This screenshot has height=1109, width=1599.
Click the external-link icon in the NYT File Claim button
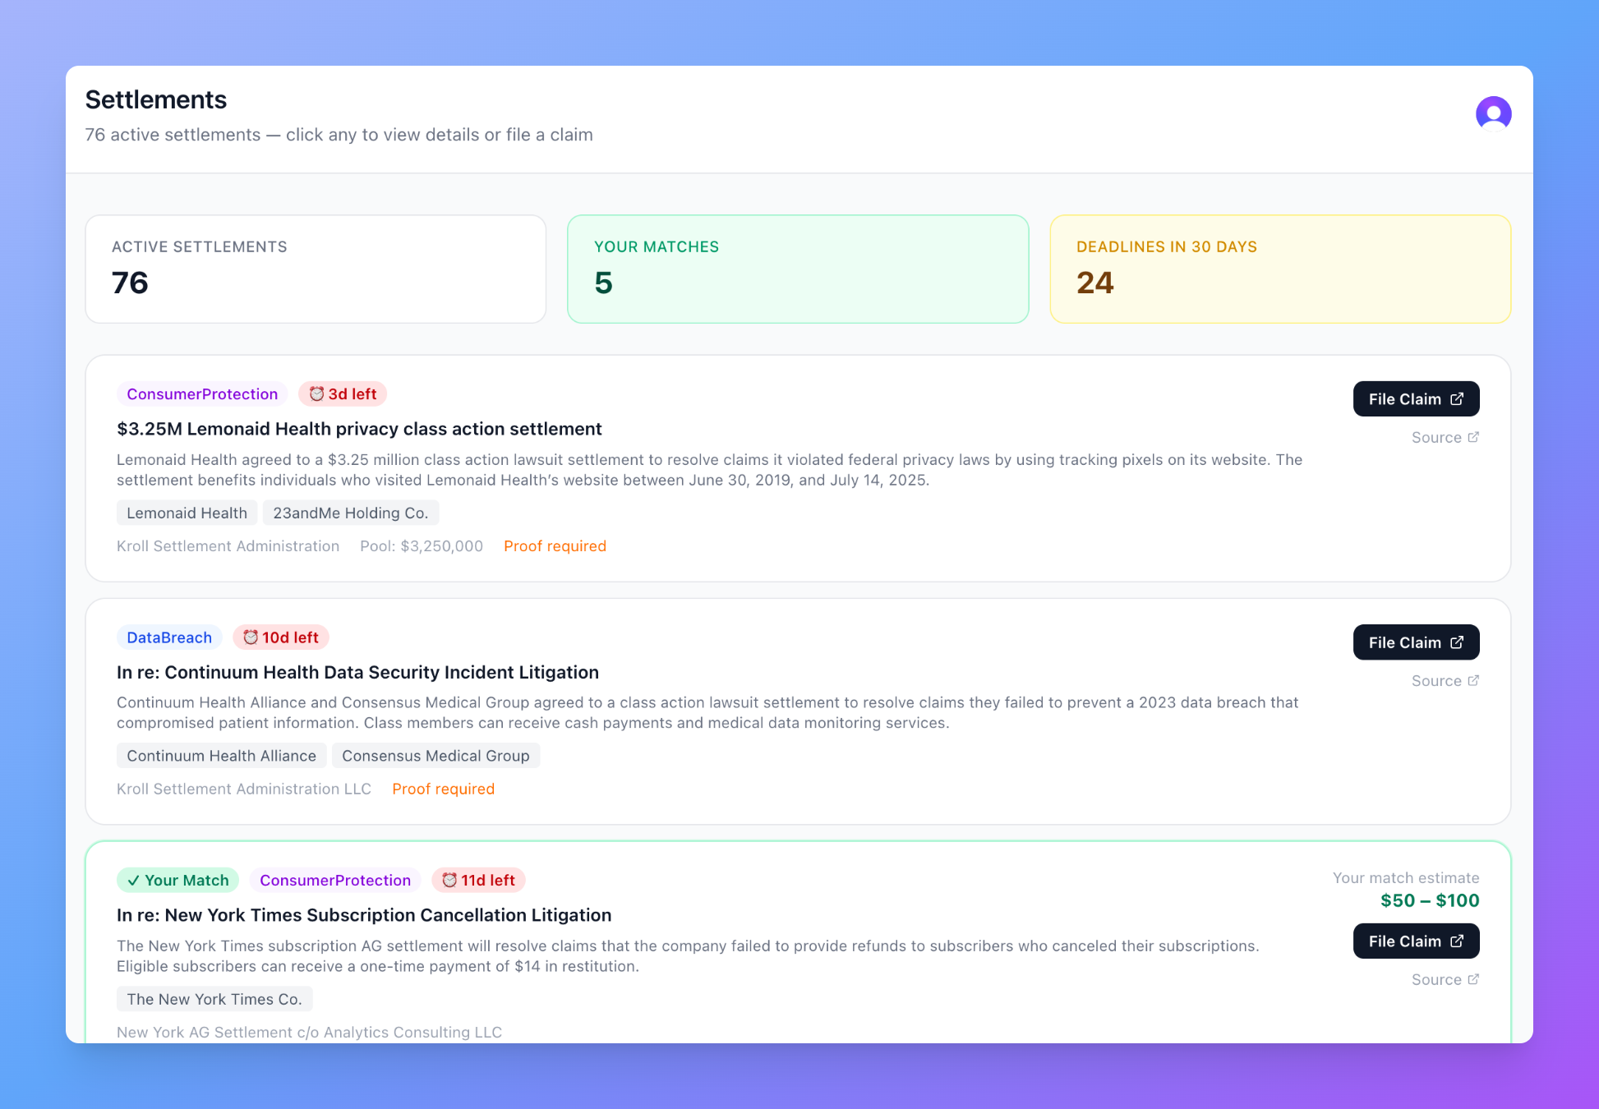pos(1458,941)
